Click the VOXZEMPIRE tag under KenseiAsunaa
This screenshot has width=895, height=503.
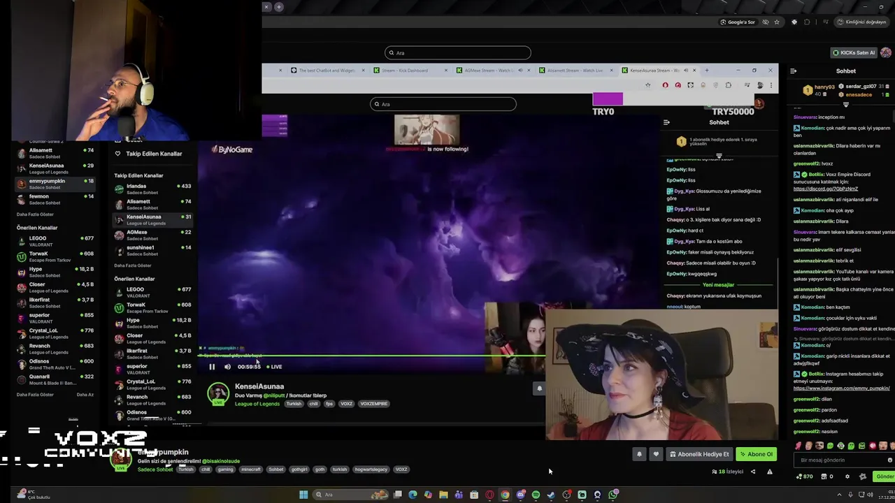tap(373, 404)
